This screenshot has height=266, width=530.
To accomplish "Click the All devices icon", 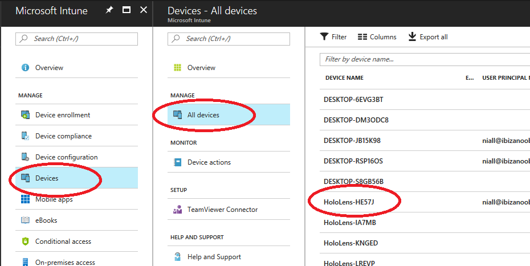I will point(177,115).
